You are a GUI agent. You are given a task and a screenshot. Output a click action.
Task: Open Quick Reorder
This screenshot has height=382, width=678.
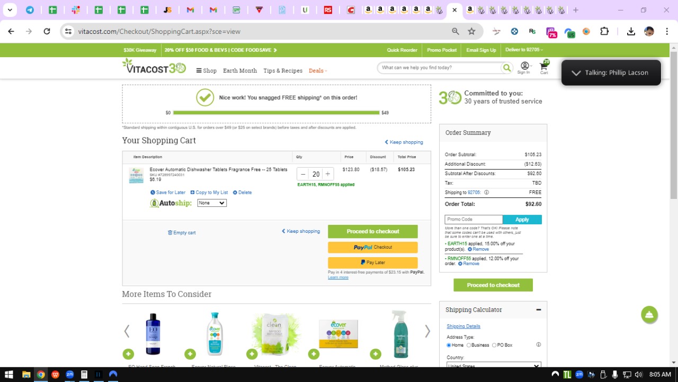coord(402,50)
